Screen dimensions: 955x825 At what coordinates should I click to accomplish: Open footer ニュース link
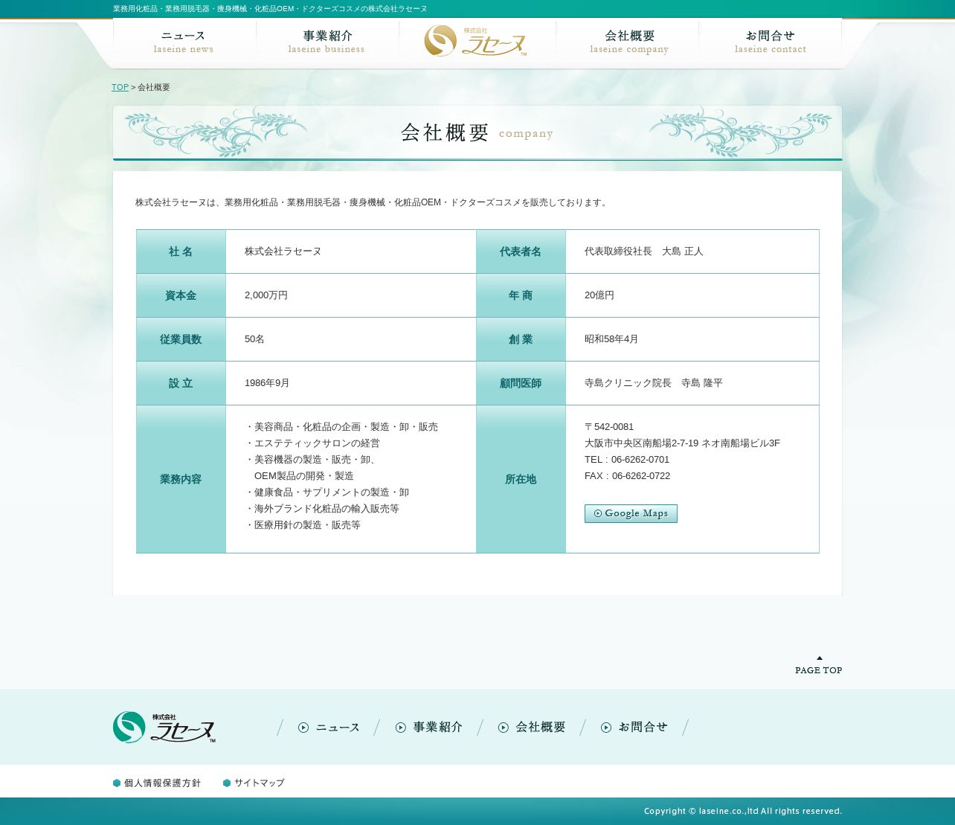tap(329, 728)
